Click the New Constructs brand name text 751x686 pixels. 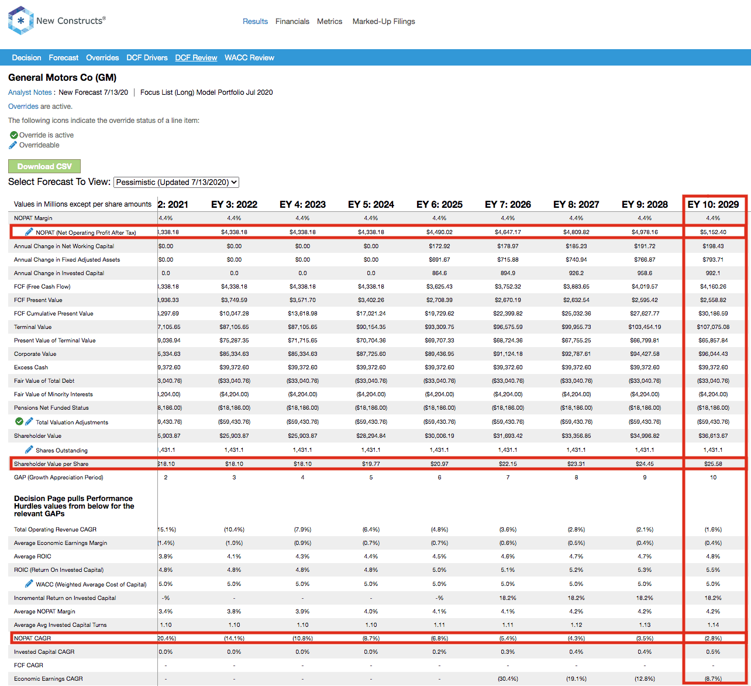click(x=71, y=20)
